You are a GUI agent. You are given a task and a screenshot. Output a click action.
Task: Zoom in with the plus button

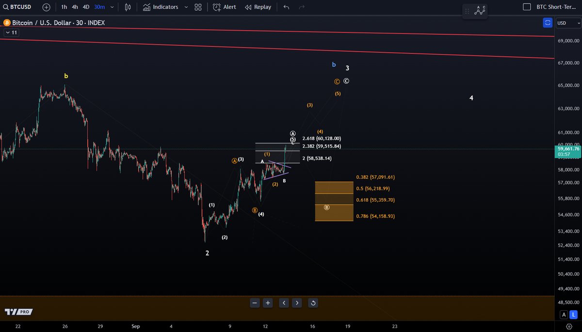pyautogui.click(x=268, y=302)
